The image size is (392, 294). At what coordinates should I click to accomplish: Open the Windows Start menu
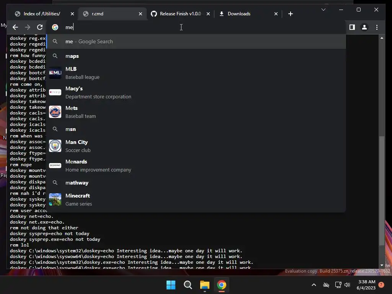tap(171, 285)
